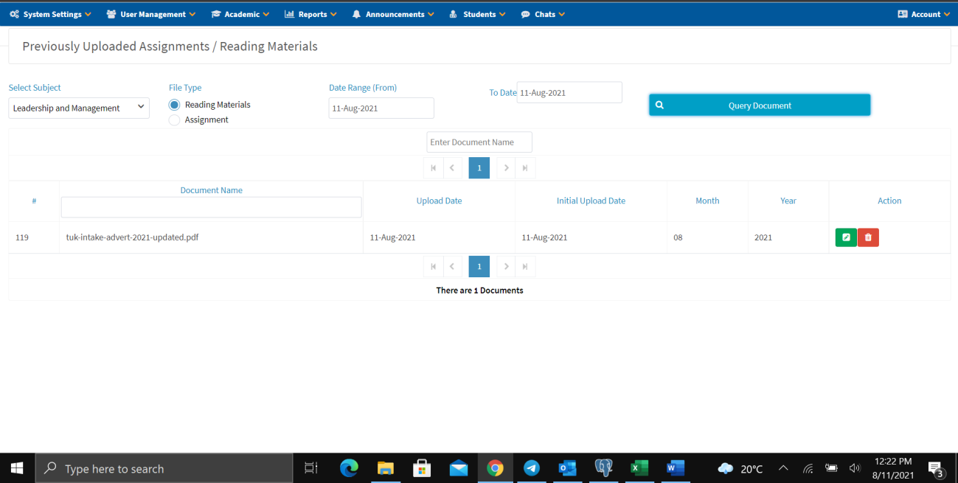Select the Reading Materials radio button

click(173, 104)
